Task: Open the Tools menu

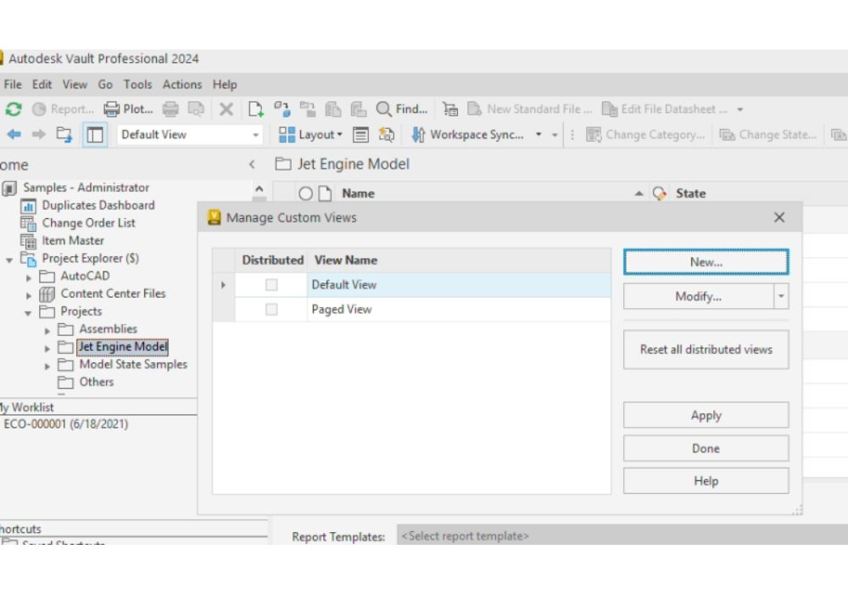Action: tap(137, 85)
